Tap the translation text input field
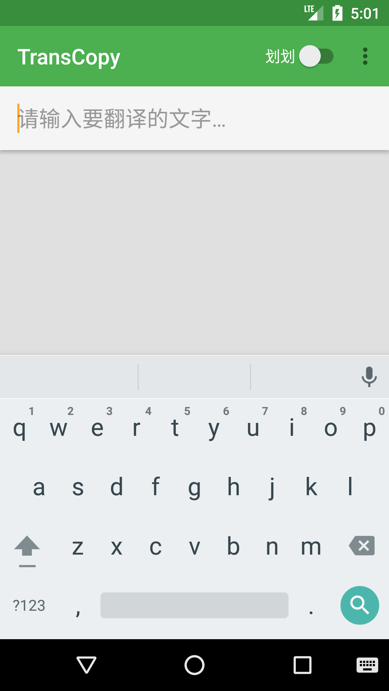Viewport: 389px width, 691px height. (194, 118)
